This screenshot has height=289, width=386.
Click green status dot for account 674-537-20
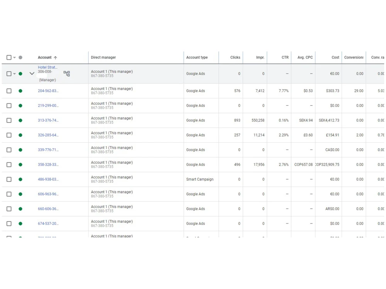click(20, 223)
